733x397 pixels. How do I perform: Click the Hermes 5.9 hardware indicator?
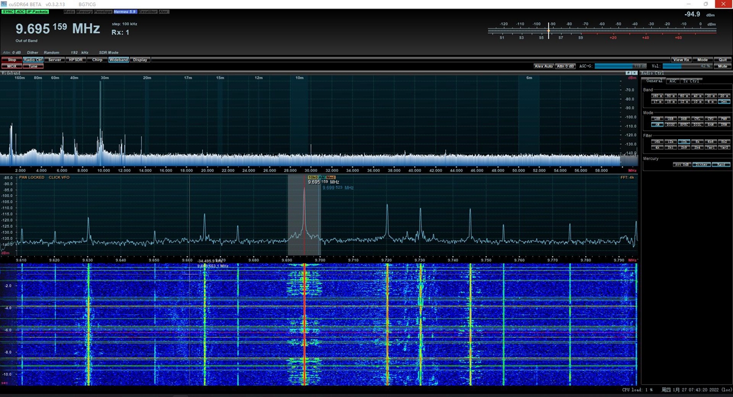click(125, 12)
